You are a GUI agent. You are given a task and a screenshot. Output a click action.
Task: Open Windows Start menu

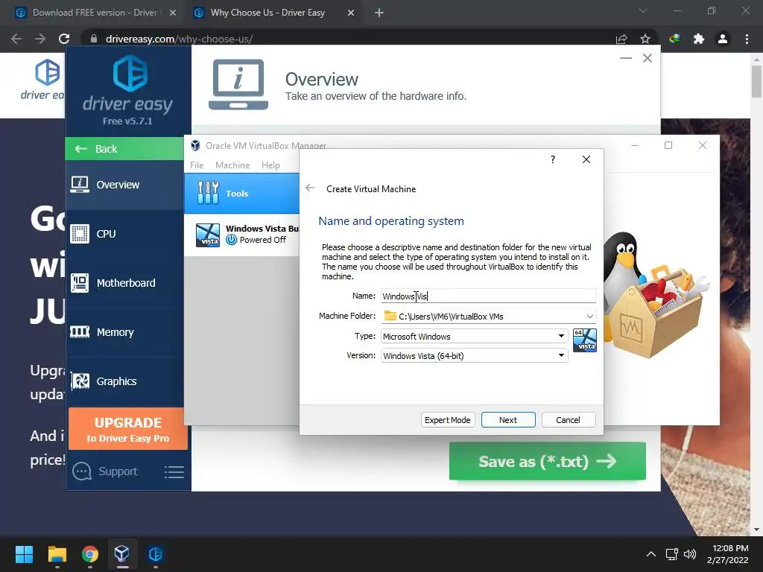24,554
